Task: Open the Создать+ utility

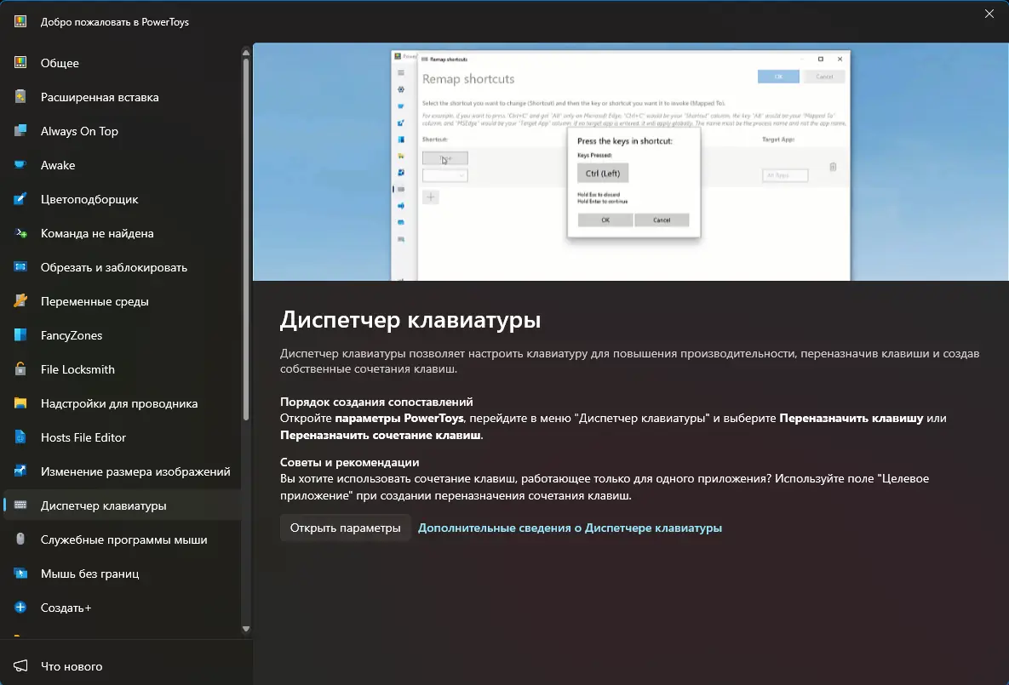Action: pyautogui.click(x=65, y=608)
